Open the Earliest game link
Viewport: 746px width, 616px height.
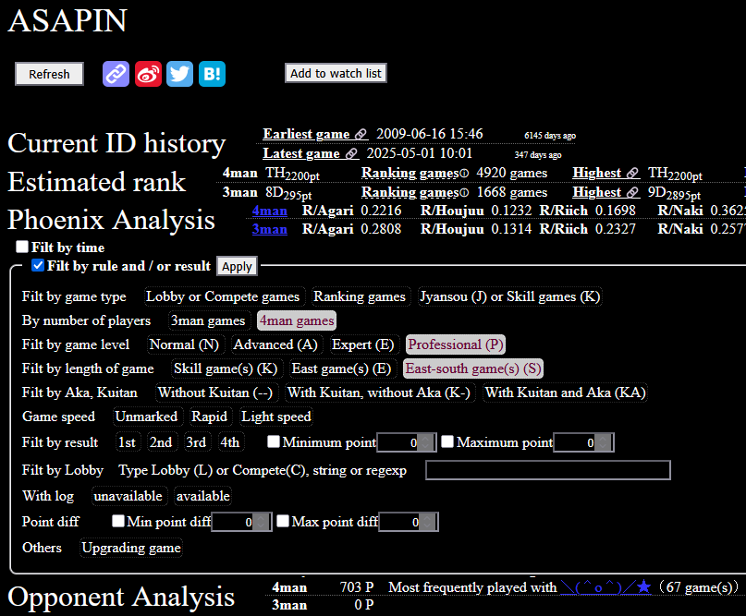tap(306, 134)
